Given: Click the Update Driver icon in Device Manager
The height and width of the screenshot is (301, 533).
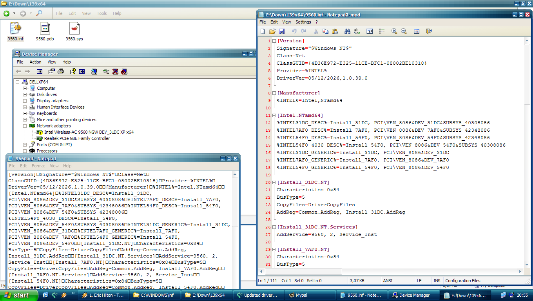Looking at the screenshot, I should pyautogui.click(x=106, y=71).
